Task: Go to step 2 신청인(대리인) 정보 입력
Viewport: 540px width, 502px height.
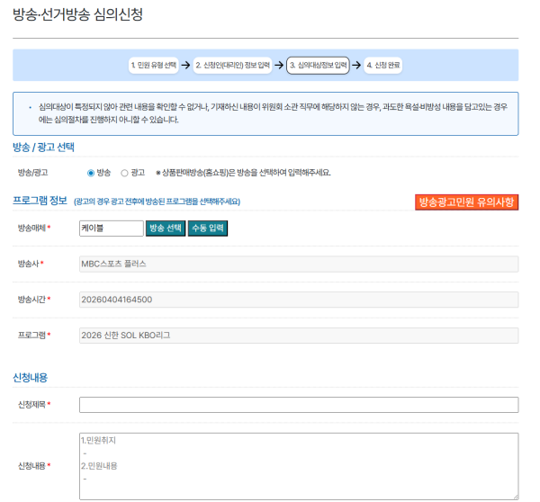Action: point(232,65)
